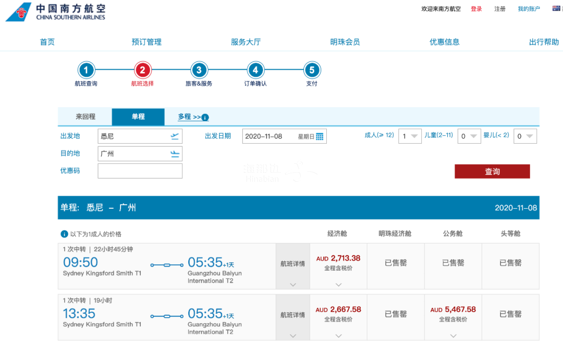
Task: Click the 1 次中转 | 22小时45分钟 label
Action: tap(97, 249)
